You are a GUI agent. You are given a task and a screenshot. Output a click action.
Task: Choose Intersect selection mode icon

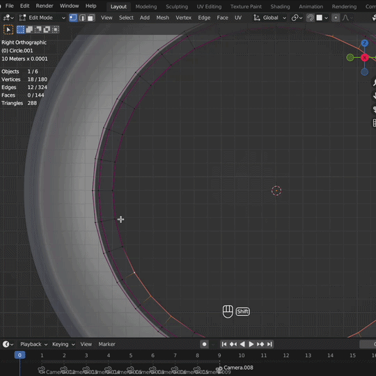55,30
